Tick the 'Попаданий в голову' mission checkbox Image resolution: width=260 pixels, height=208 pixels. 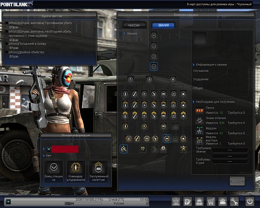coord(7,44)
